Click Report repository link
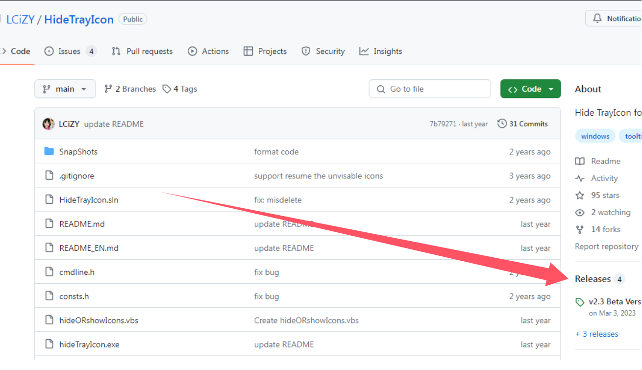 tap(607, 246)
